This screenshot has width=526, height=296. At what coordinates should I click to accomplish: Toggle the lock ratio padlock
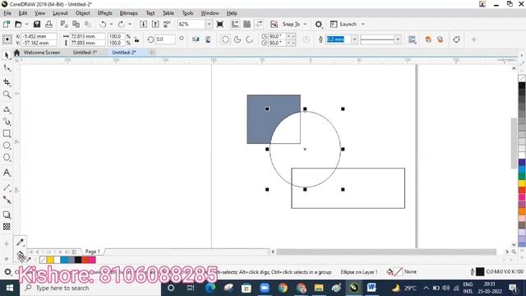click(137, 39)
